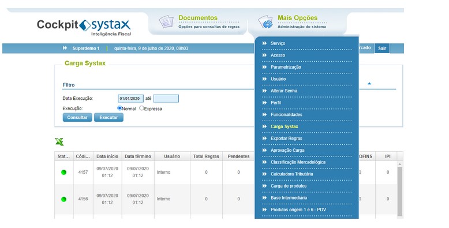This screenshot has height=228, width=449.
Task: Expand the Mais Opções menu header
Action: [x=298, y=18]
